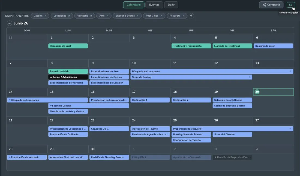Remove the Post Video department filter
Image resolution: width=300 pixels, height=176 pixels.
[161, 16]
